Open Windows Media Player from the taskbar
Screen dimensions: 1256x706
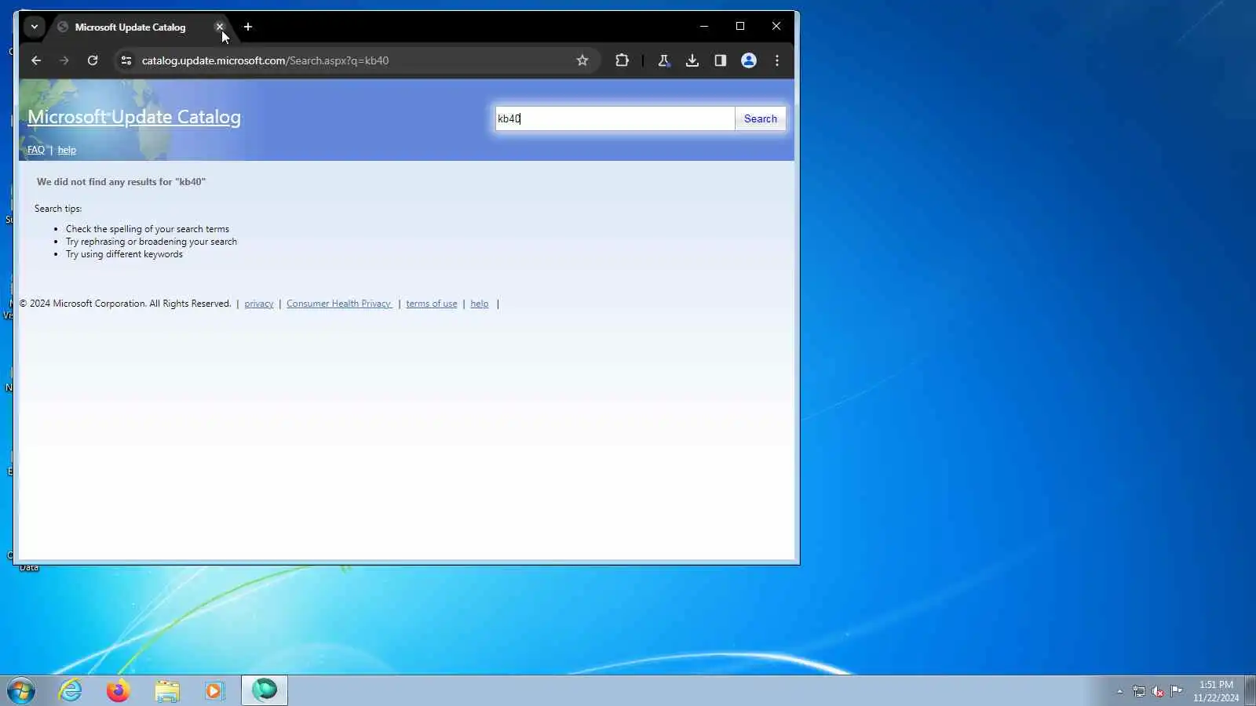tap(214, 690)
